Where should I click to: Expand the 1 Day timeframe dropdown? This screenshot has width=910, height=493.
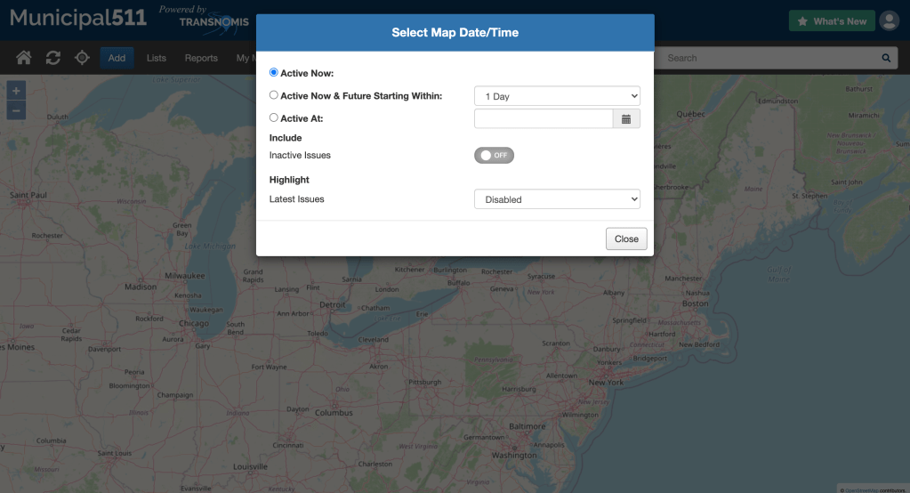[x=557, y=96]
